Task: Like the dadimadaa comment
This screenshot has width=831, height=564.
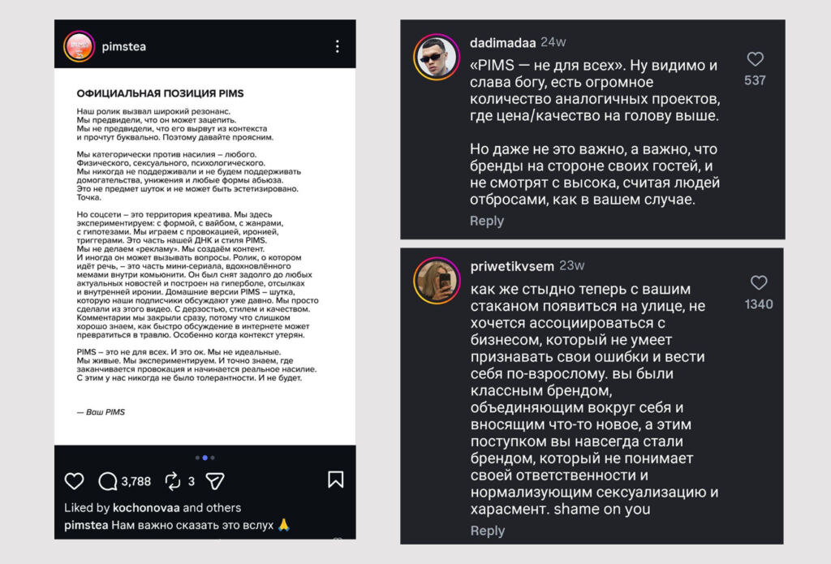Action: click(755, 59)
